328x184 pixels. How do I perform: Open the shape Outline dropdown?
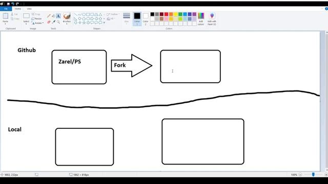pos(113,14)
